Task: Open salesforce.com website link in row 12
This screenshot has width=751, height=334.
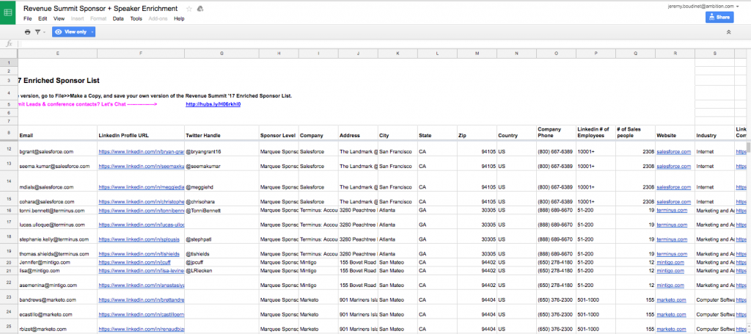Action: 674,152
